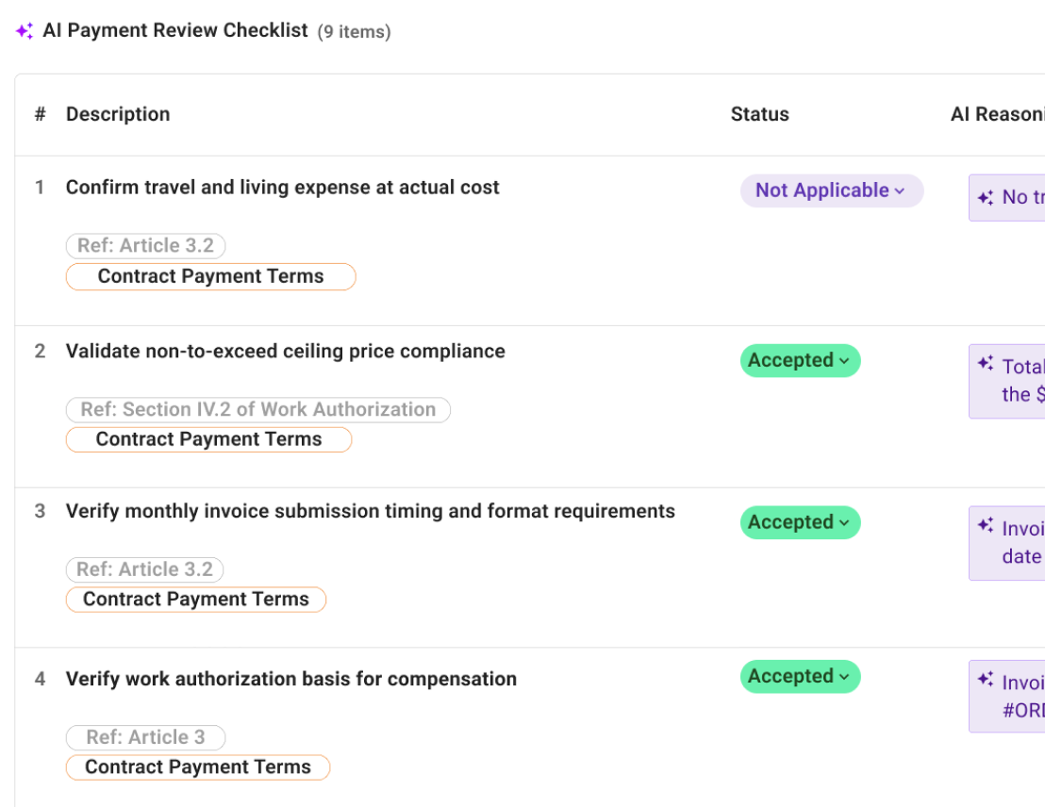Click the AI sparkle icon in row 1 reasoning
The height and width of the screenshot is (807, 1045).
(986, 197)
